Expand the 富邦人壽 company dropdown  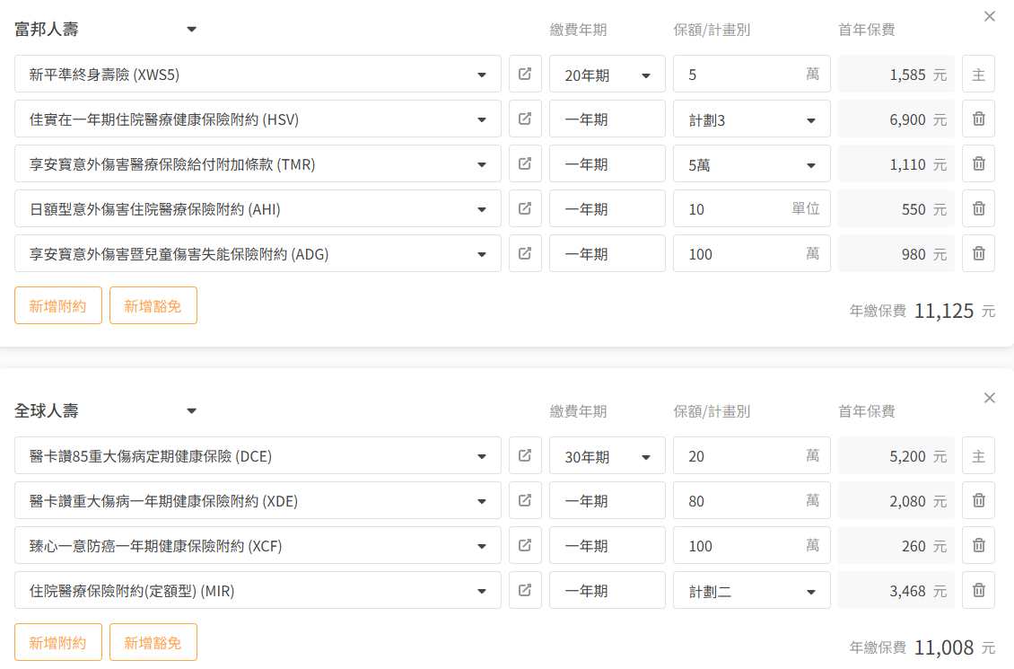[x=191, y=30]
